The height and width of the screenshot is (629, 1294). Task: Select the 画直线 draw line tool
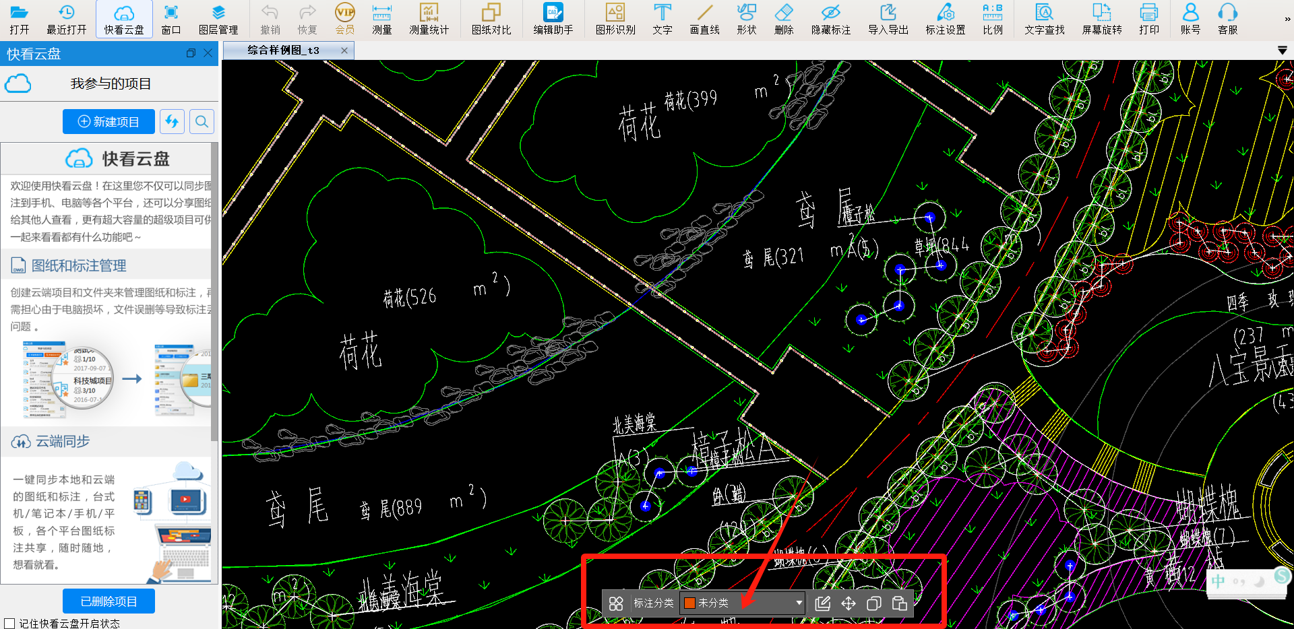[704, 19]
